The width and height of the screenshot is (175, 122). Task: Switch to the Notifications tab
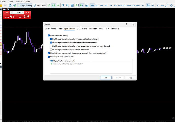pyautogui.click(x=93, y=29)
